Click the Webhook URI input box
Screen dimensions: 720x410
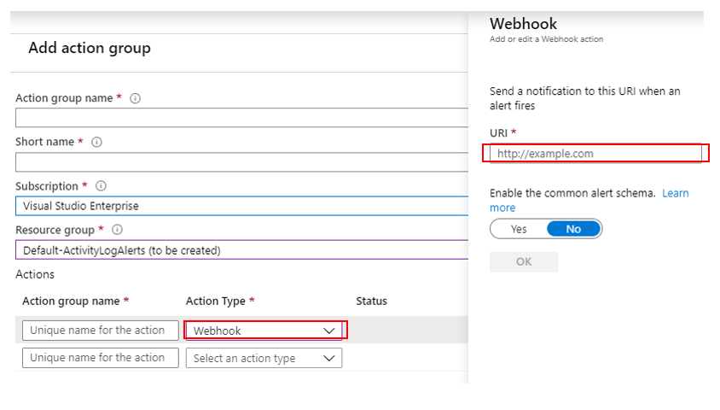[x=595, y=154]
